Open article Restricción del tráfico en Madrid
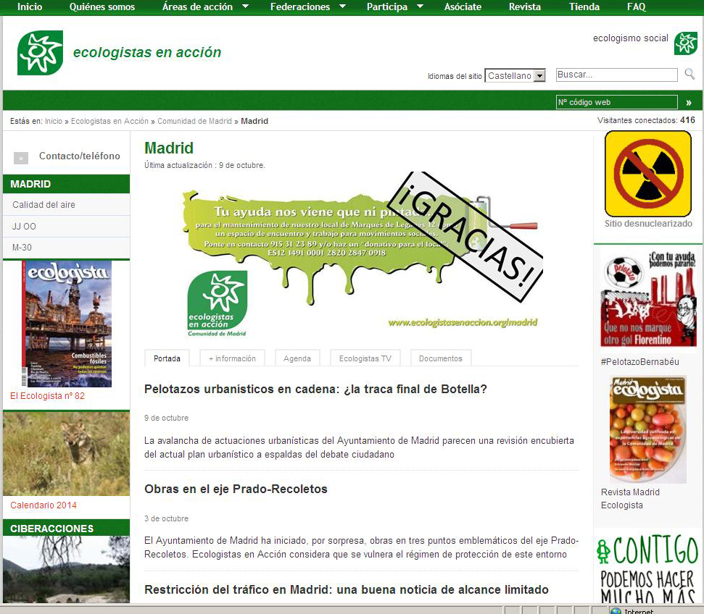 click(x=346, y=589)
